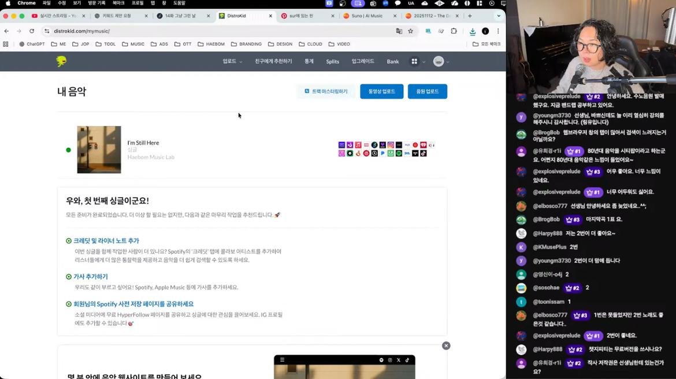Screen dimensions: 676x379
Task: Click the translate page icon in address bar
Action: point(399,31)
